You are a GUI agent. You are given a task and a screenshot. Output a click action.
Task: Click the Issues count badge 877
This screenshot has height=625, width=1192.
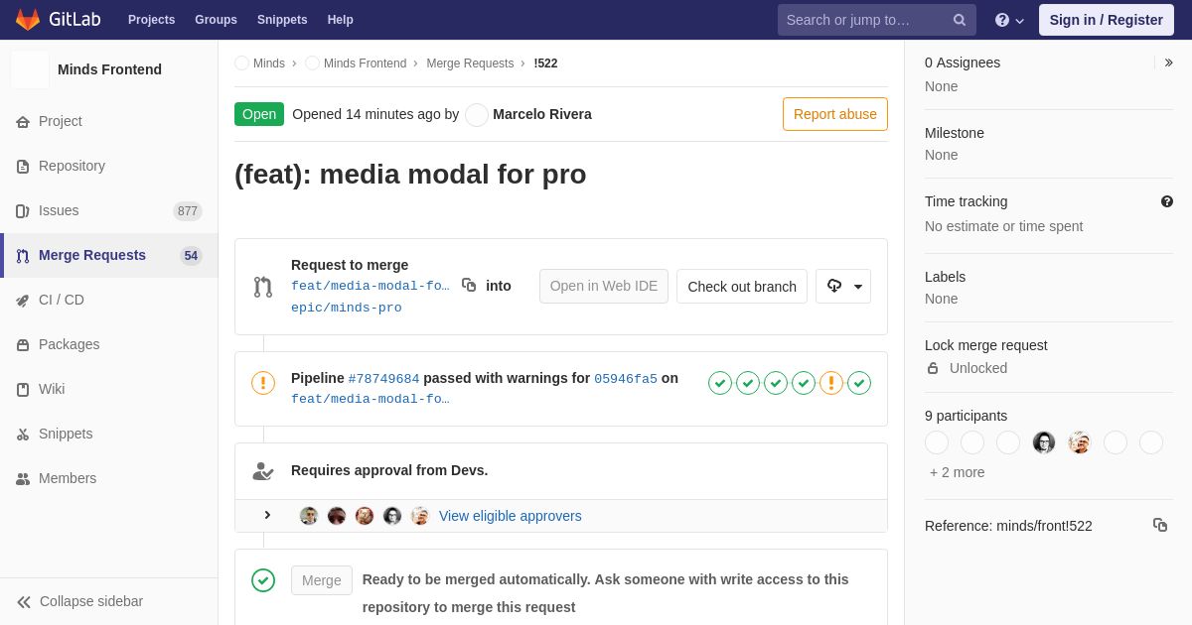click(x=188, y=211)
